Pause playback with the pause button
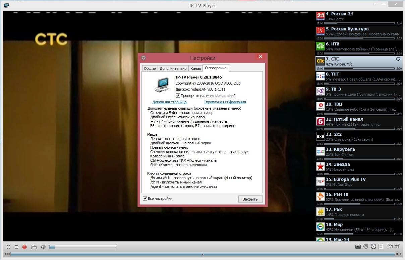Screen dimensions: 405x260 (8, 247)
